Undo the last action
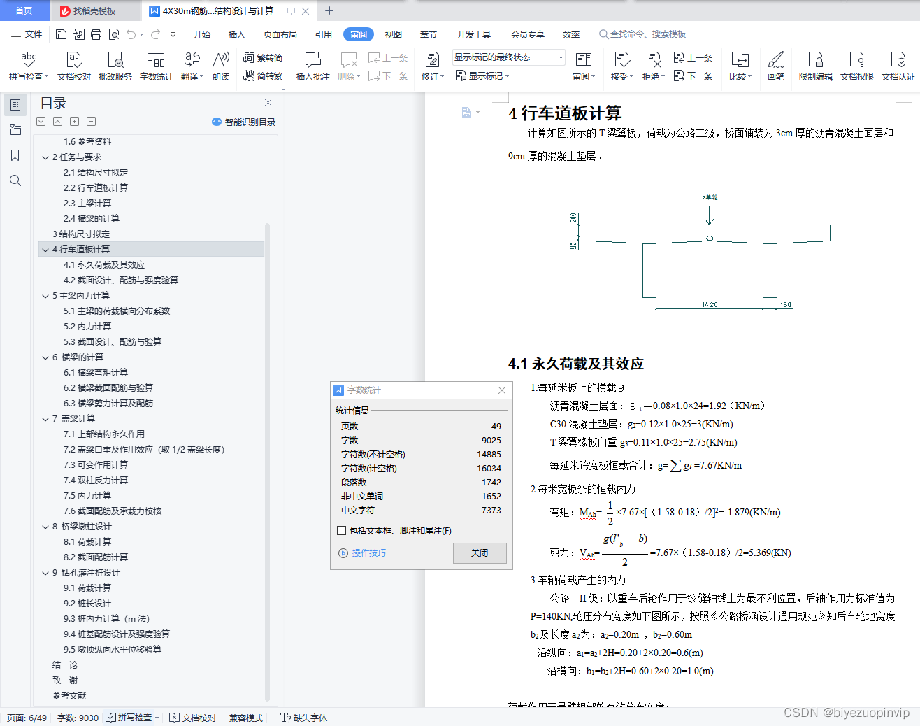The height and width of the screenshot is (726, 920). 131,34
